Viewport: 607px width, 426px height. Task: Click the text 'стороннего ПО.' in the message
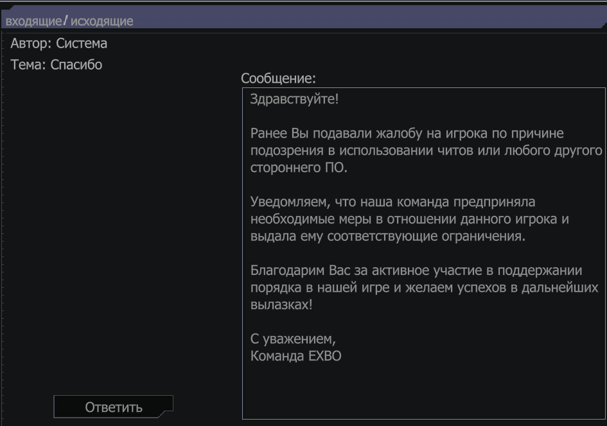[299, 168]
